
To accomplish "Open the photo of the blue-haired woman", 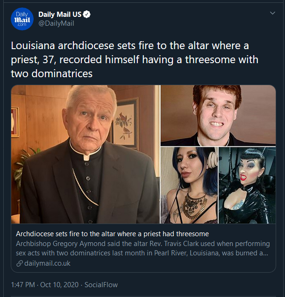I will (189, 185).
